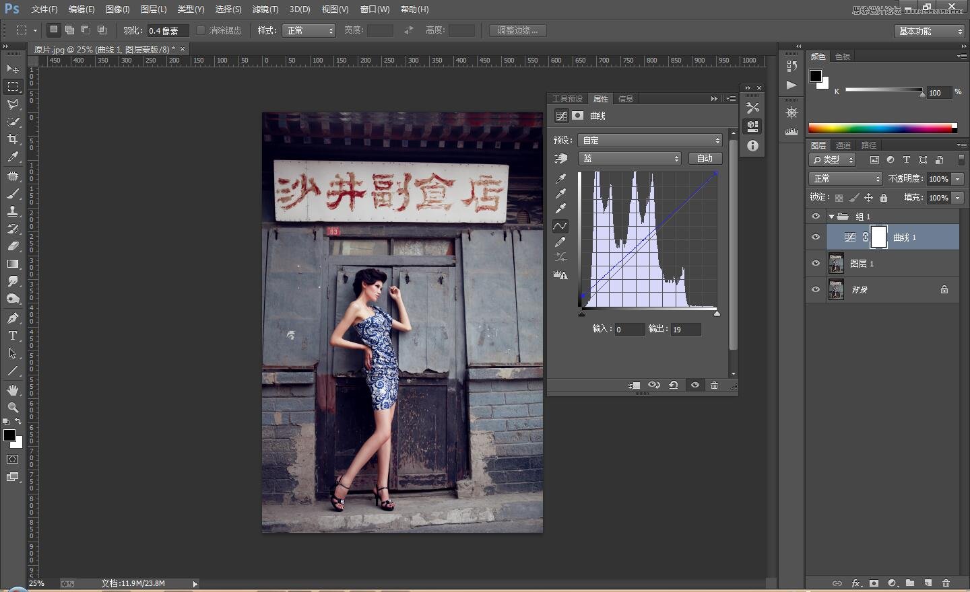Screen dimensions: 970x592
Task: Select the Move tool
Action: point(13,69)
